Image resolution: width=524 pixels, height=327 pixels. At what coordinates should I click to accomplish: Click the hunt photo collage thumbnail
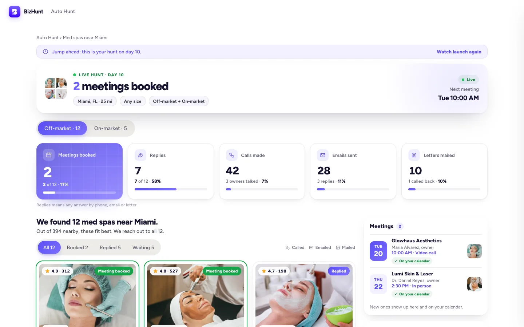tap(56, 88)
